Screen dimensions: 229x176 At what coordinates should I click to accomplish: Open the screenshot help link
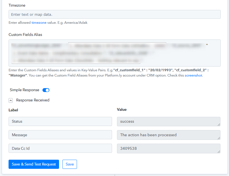193,75
